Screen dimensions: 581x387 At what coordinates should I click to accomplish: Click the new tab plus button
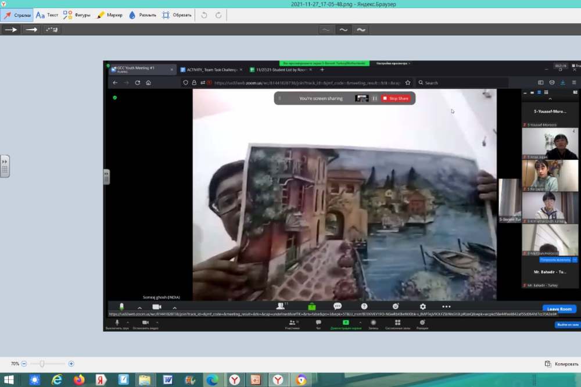[x=322, y=70]
